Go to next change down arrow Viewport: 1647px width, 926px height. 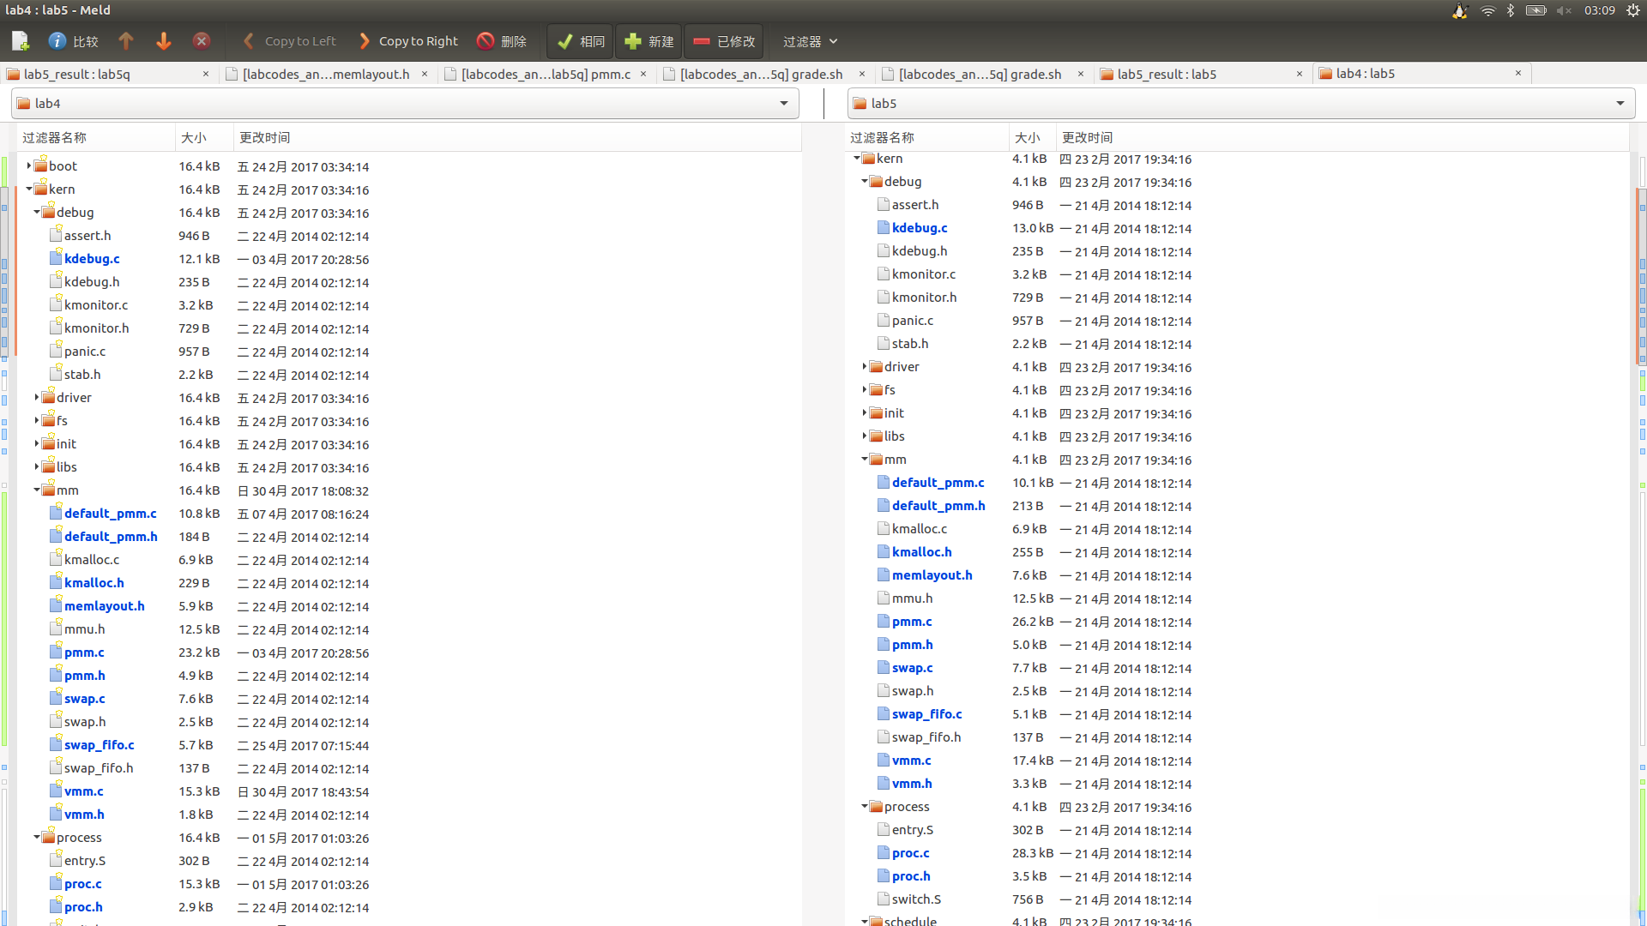coord(164,41)
